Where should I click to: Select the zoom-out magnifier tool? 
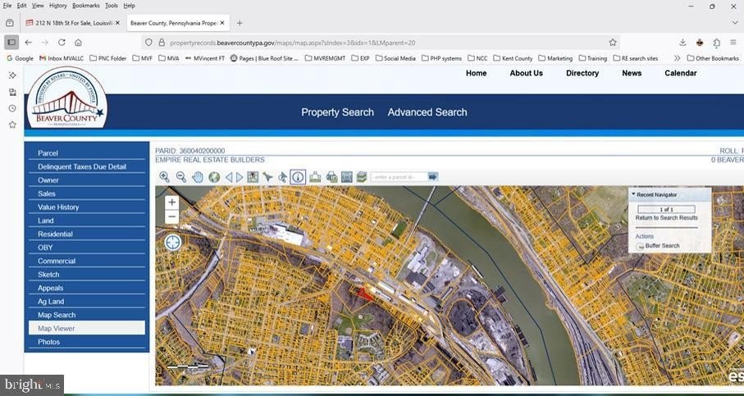click(181, 177)
